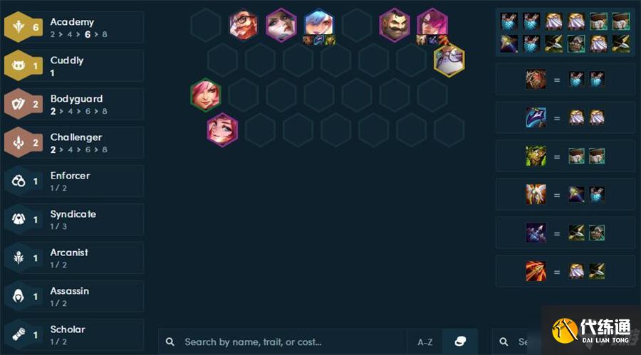The image size is (641, 355).
Task: Select green-bordered Katarina champion hexagon
Action: click(x=206, y=95)
